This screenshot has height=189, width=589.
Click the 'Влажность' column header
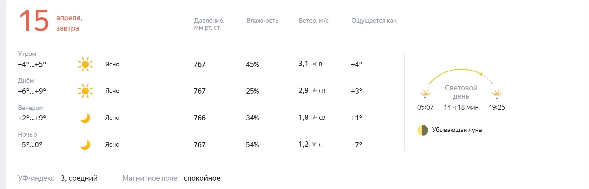click(x=262, y=20)
